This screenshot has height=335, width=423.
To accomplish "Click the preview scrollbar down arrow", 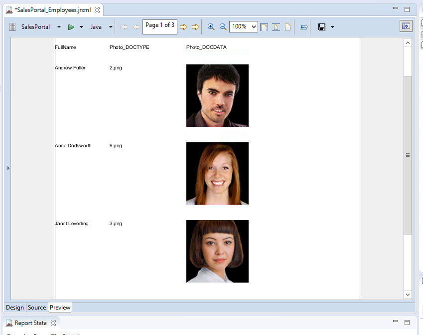I will click(x=408, y=295).
